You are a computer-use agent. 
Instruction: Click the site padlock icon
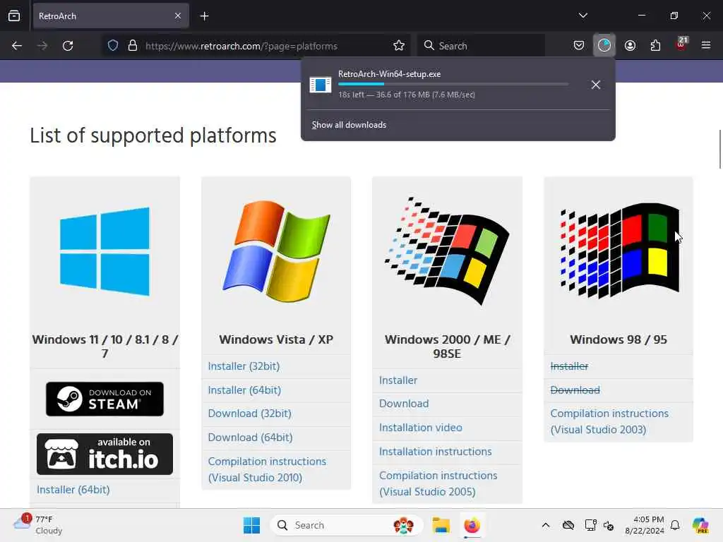(x=133, y=46)
